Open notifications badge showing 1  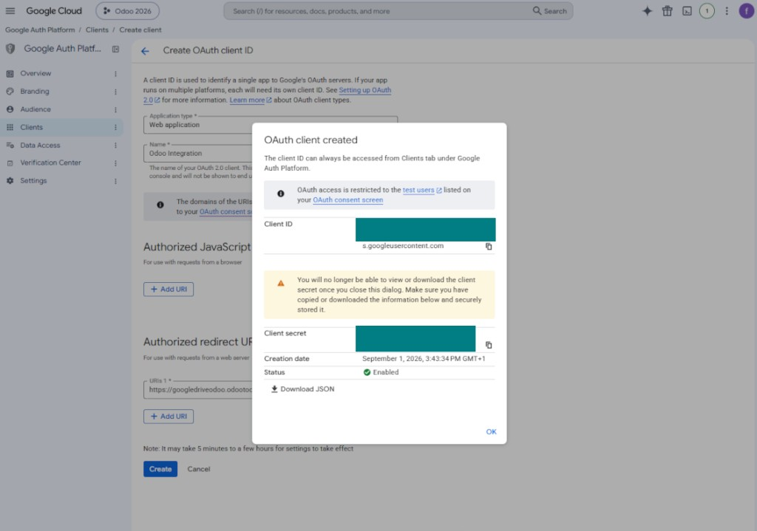click(707, 11)
